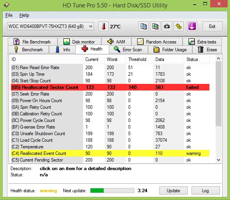Minimize the HD Tune Pro window
230x200 pixels.
coord(195,4)
